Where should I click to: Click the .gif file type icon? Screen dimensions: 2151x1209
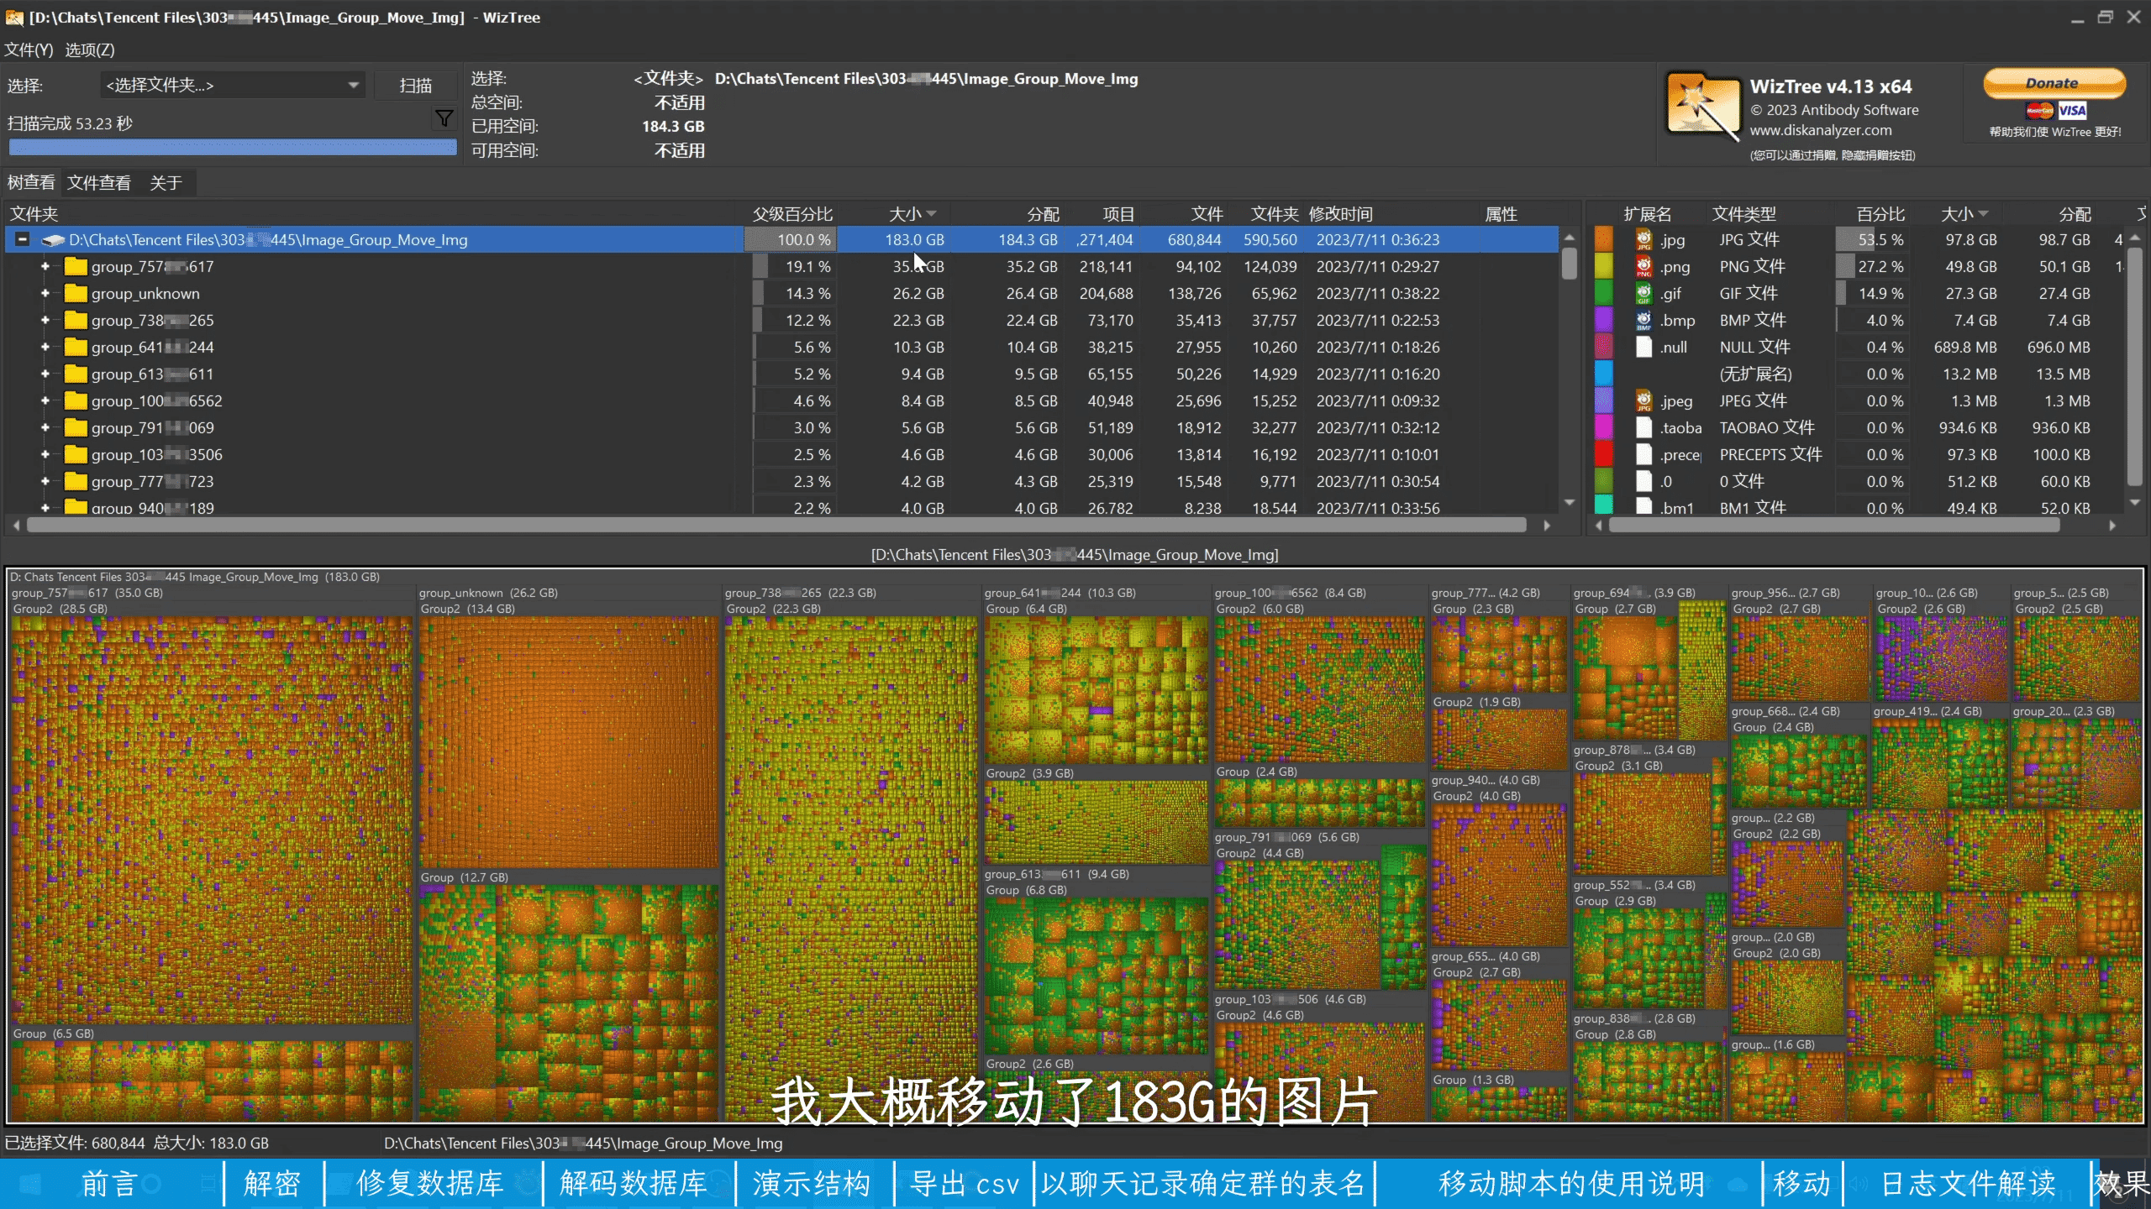tap(1643, 294)
